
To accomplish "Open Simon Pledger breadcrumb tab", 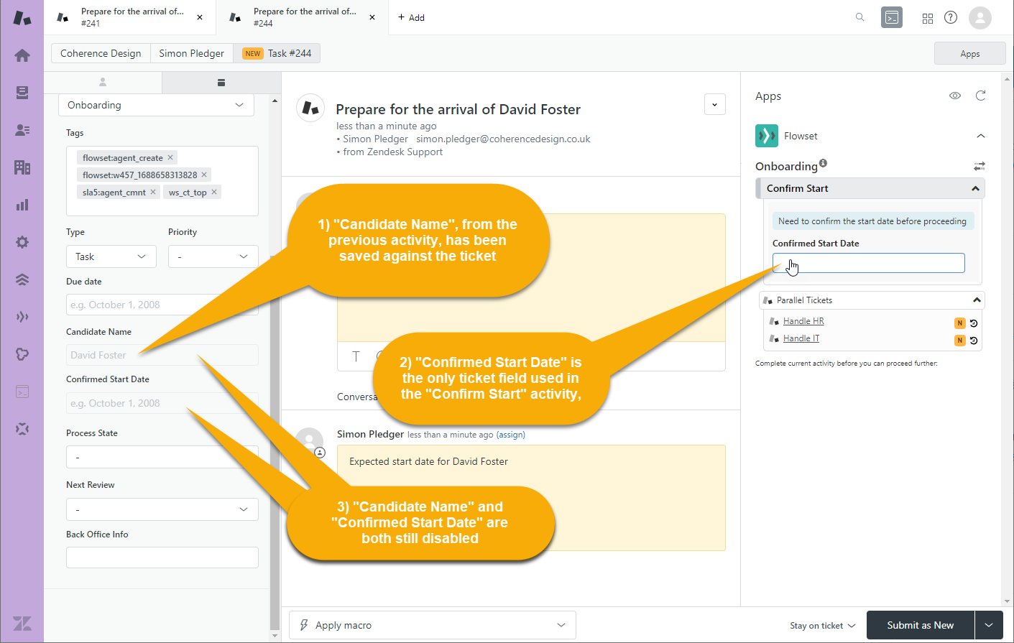I will point(191,53).
